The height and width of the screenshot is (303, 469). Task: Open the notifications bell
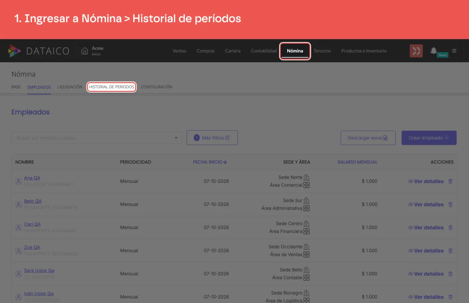tap(434, 51)
